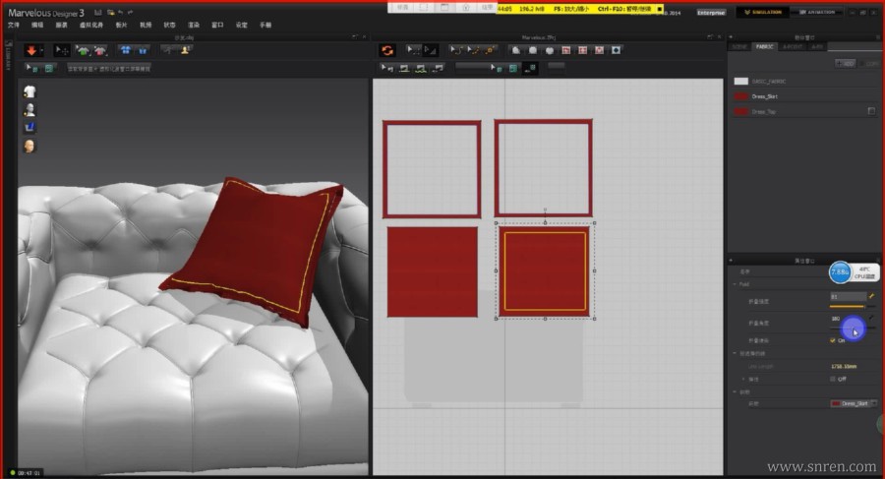Click the red down-arrow simulate icon

(x=31, y=50)
